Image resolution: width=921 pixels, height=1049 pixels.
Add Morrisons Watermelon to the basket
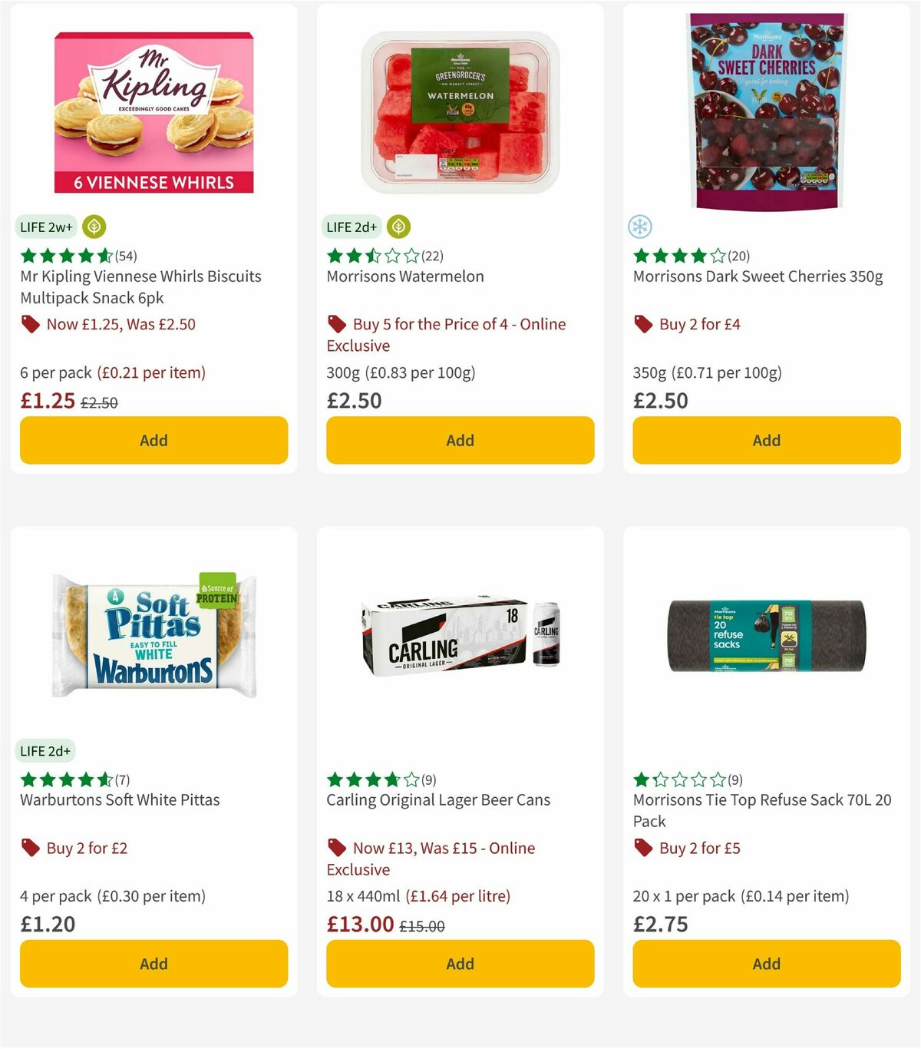click(x=459, y=440)
